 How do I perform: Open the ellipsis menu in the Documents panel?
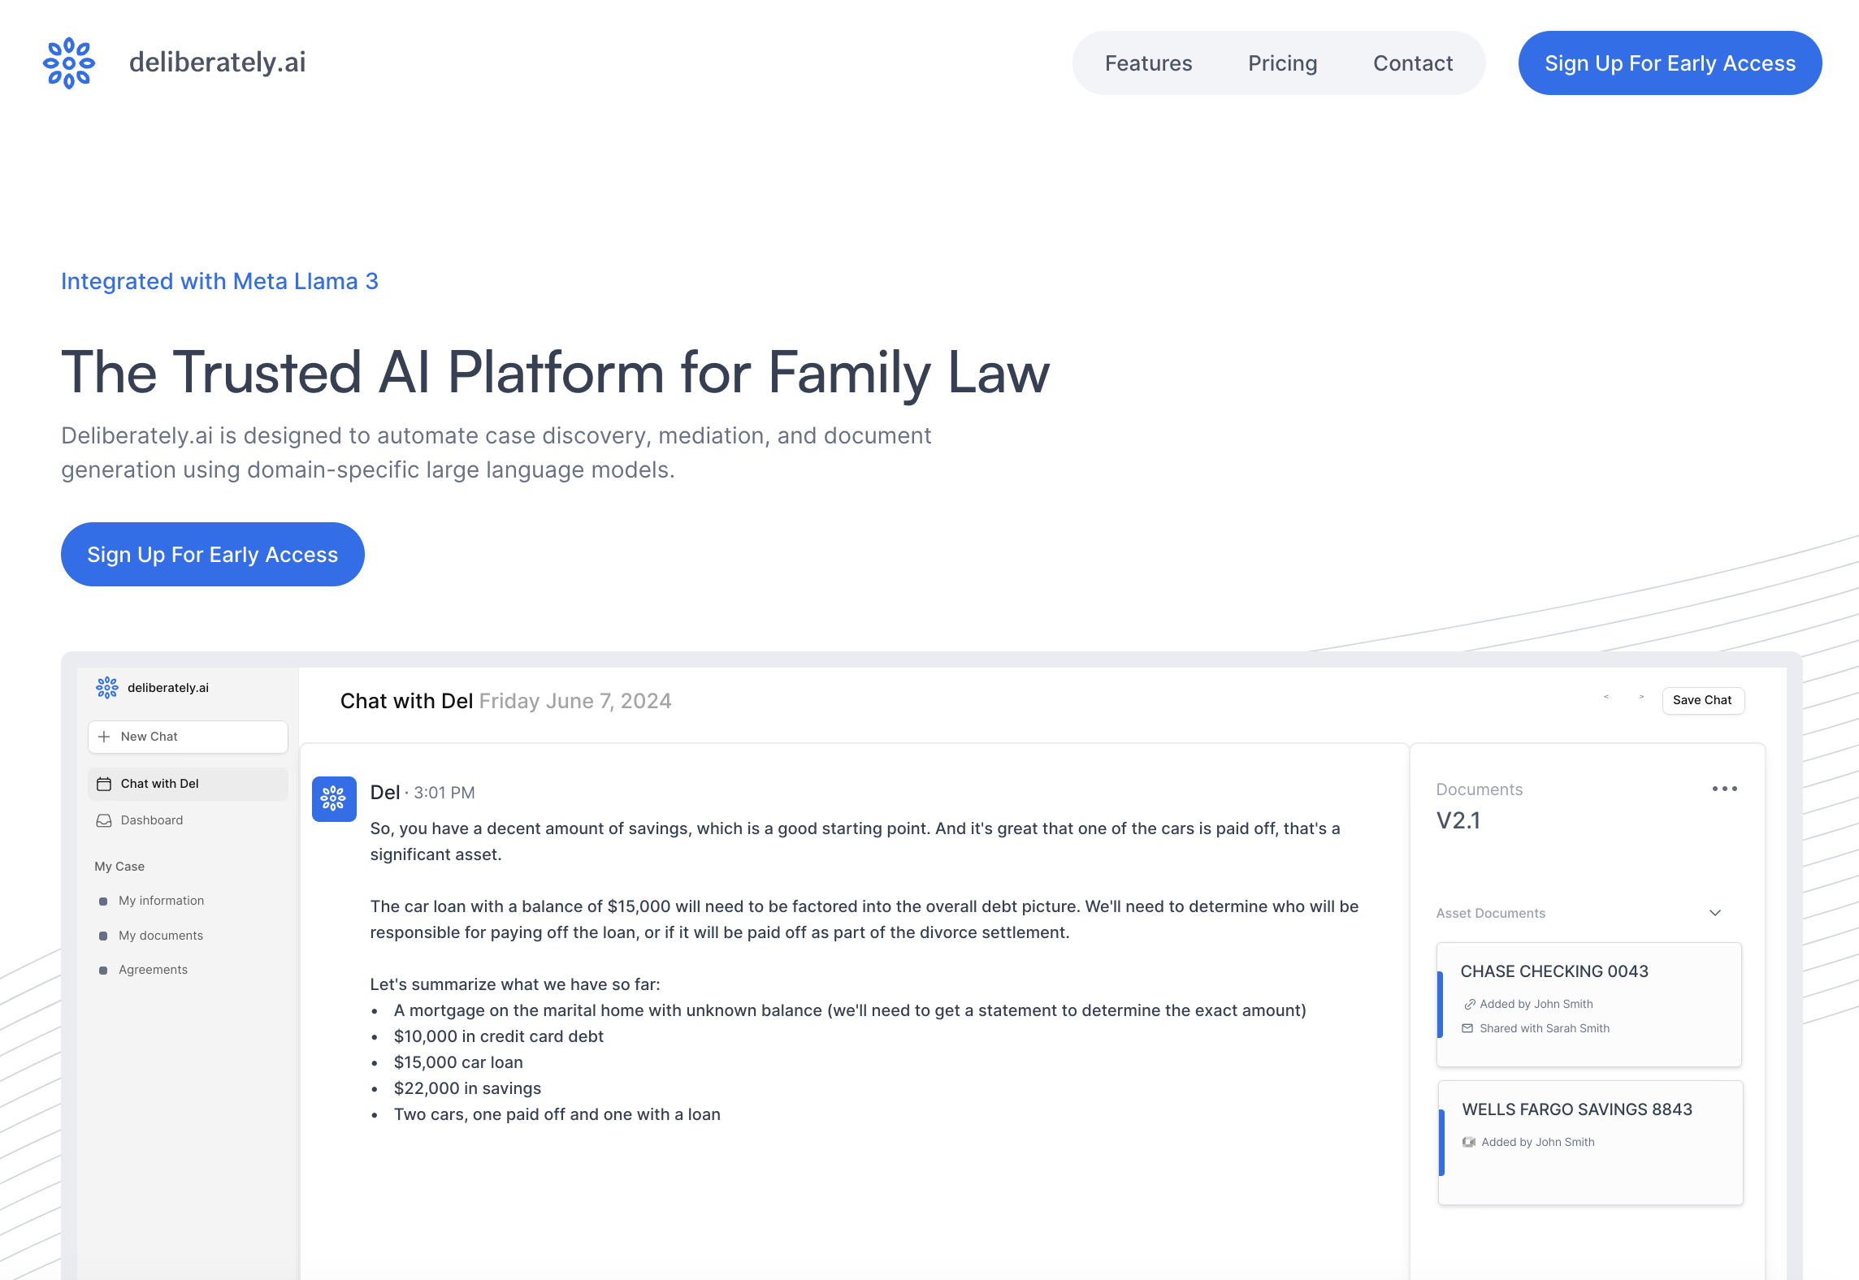[1725, 789]
